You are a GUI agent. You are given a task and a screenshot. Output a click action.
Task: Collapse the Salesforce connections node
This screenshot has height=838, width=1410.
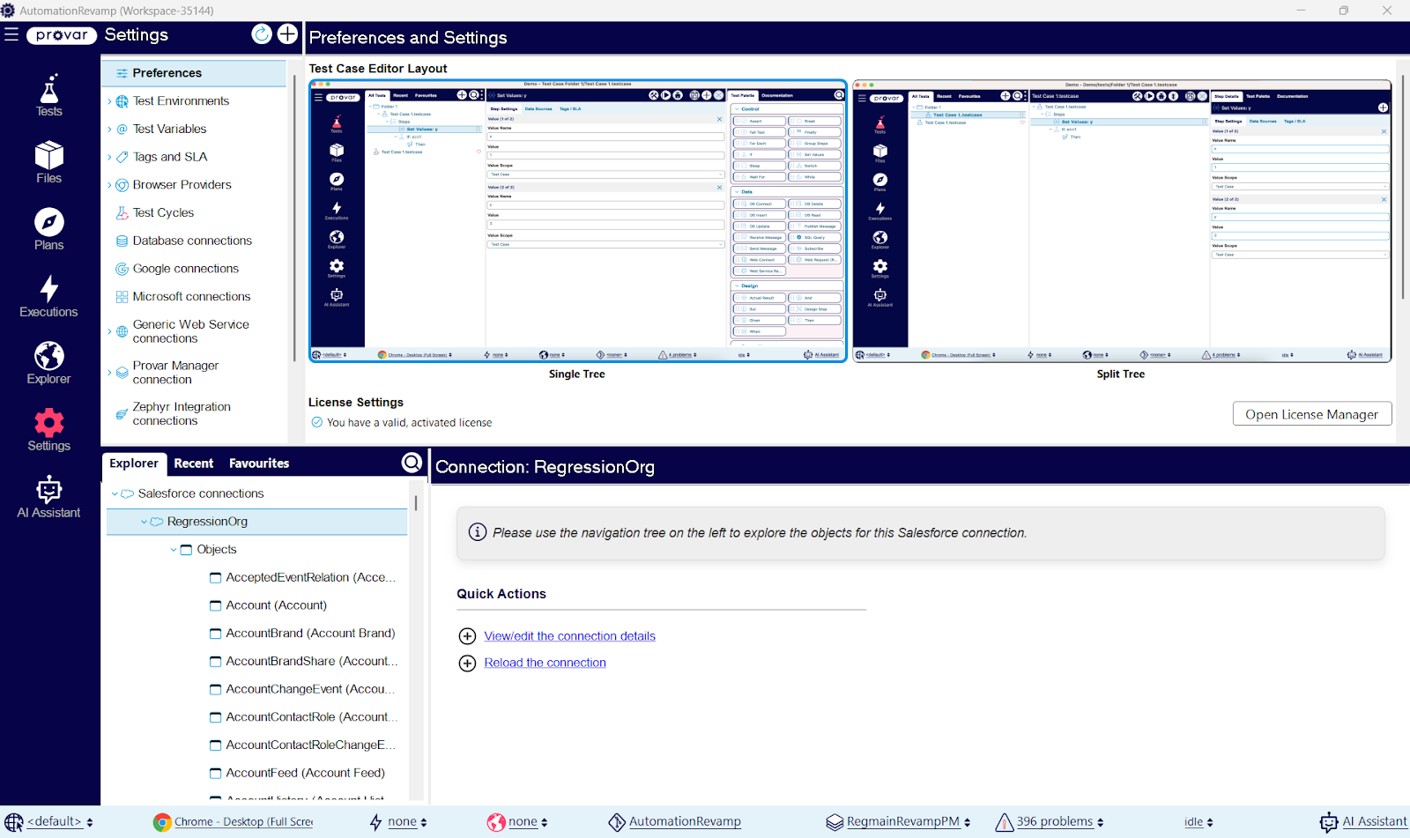(115, 494)
